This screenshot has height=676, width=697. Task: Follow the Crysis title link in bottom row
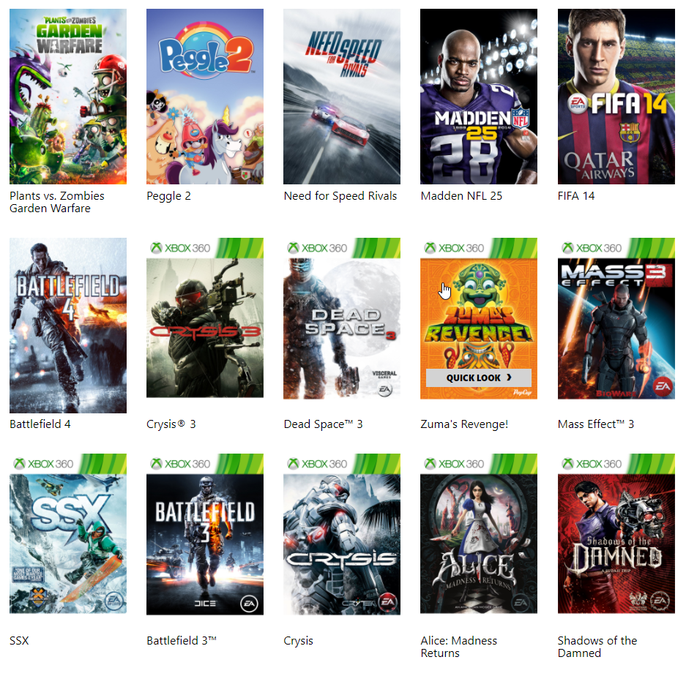click(298, 641)
